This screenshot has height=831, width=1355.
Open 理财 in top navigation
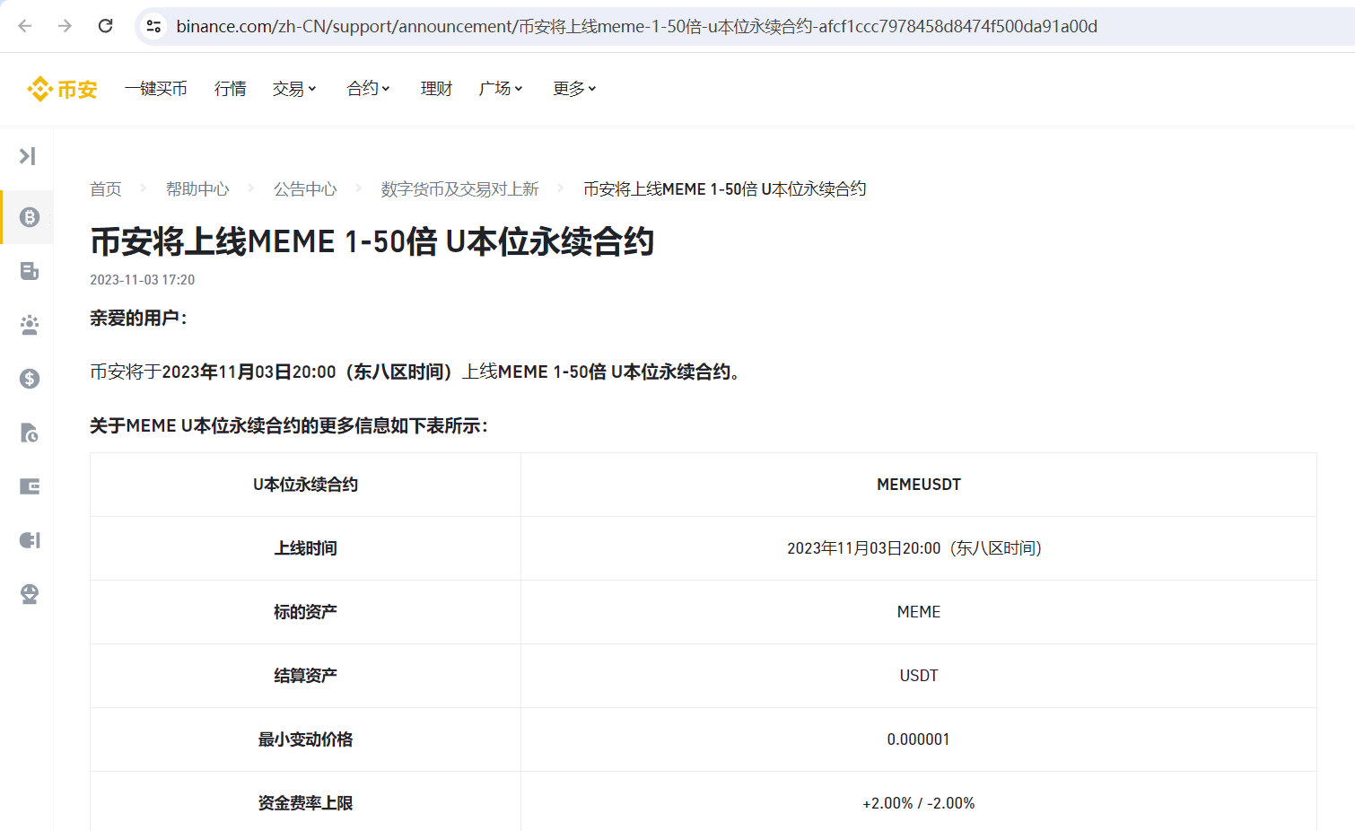pyautogui.click(x=436, y=89)
